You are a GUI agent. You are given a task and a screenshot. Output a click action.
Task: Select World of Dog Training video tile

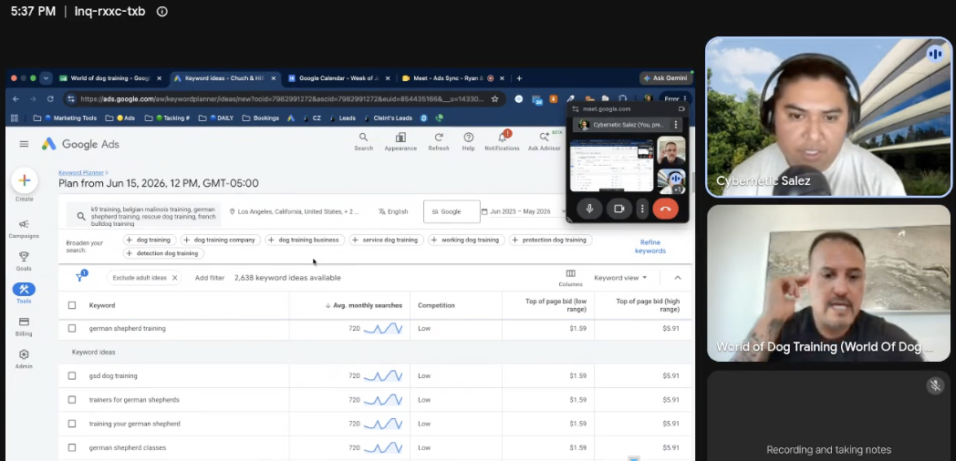click(828, 283)
